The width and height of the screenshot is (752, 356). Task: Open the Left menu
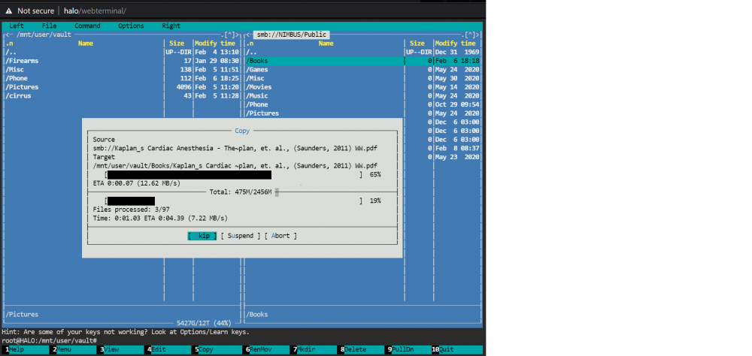(x=17, y=26)
